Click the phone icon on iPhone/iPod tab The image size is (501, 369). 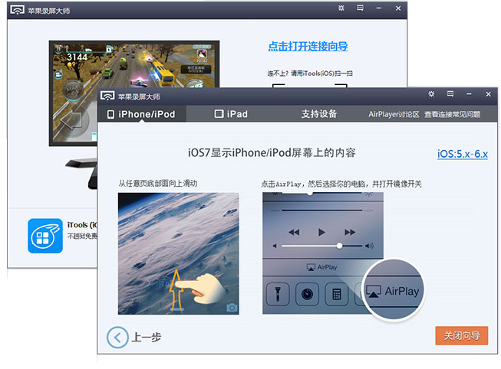point(110,115)
